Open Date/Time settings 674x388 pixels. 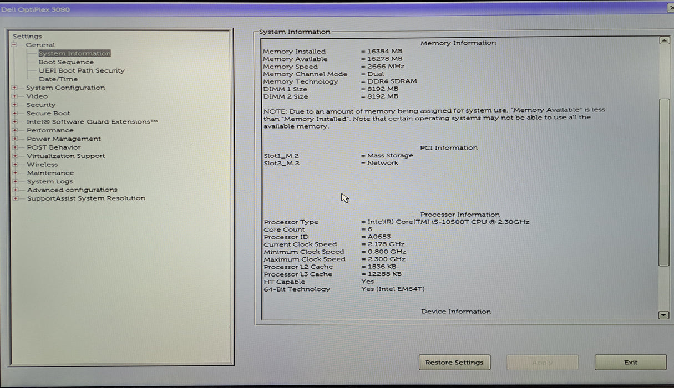(58, 79)
